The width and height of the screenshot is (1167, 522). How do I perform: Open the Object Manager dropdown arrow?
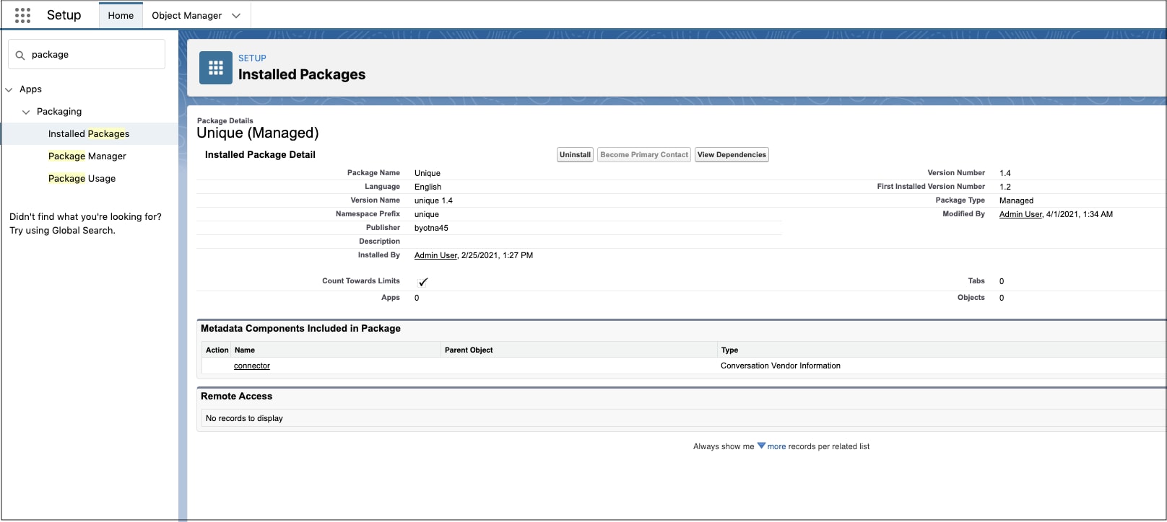[x=236, y=15]
